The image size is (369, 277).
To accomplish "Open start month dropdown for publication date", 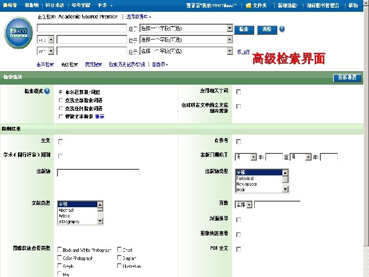I will 246,157.
